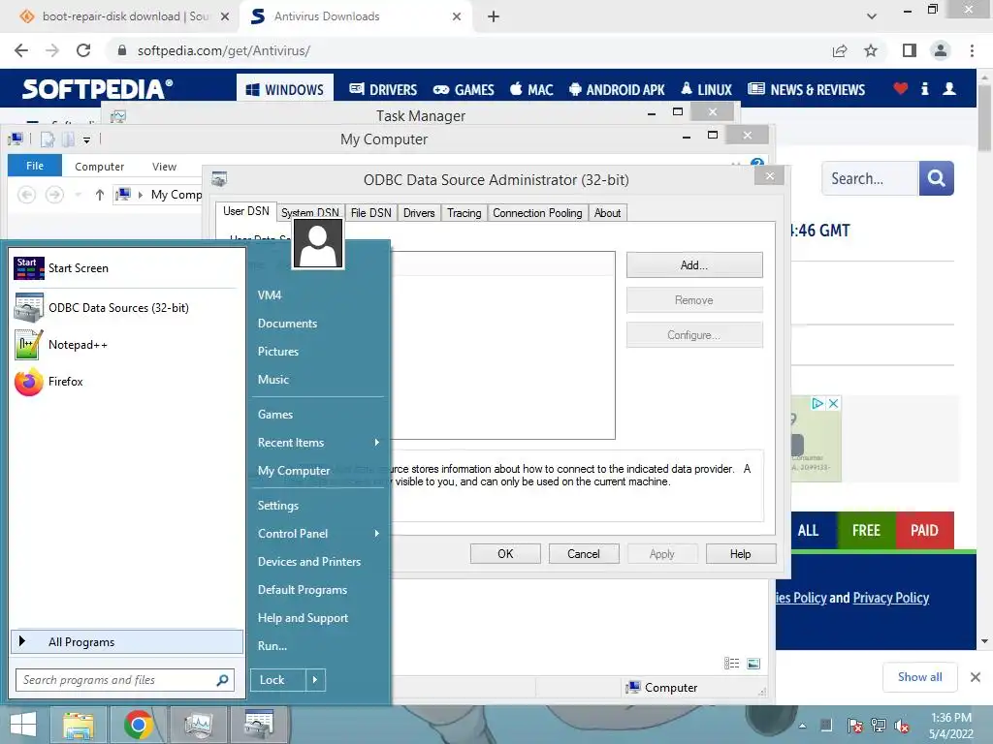
Task: Focus the Softpedia Search box
Action: pyautogui.click(x=870, y=178)
